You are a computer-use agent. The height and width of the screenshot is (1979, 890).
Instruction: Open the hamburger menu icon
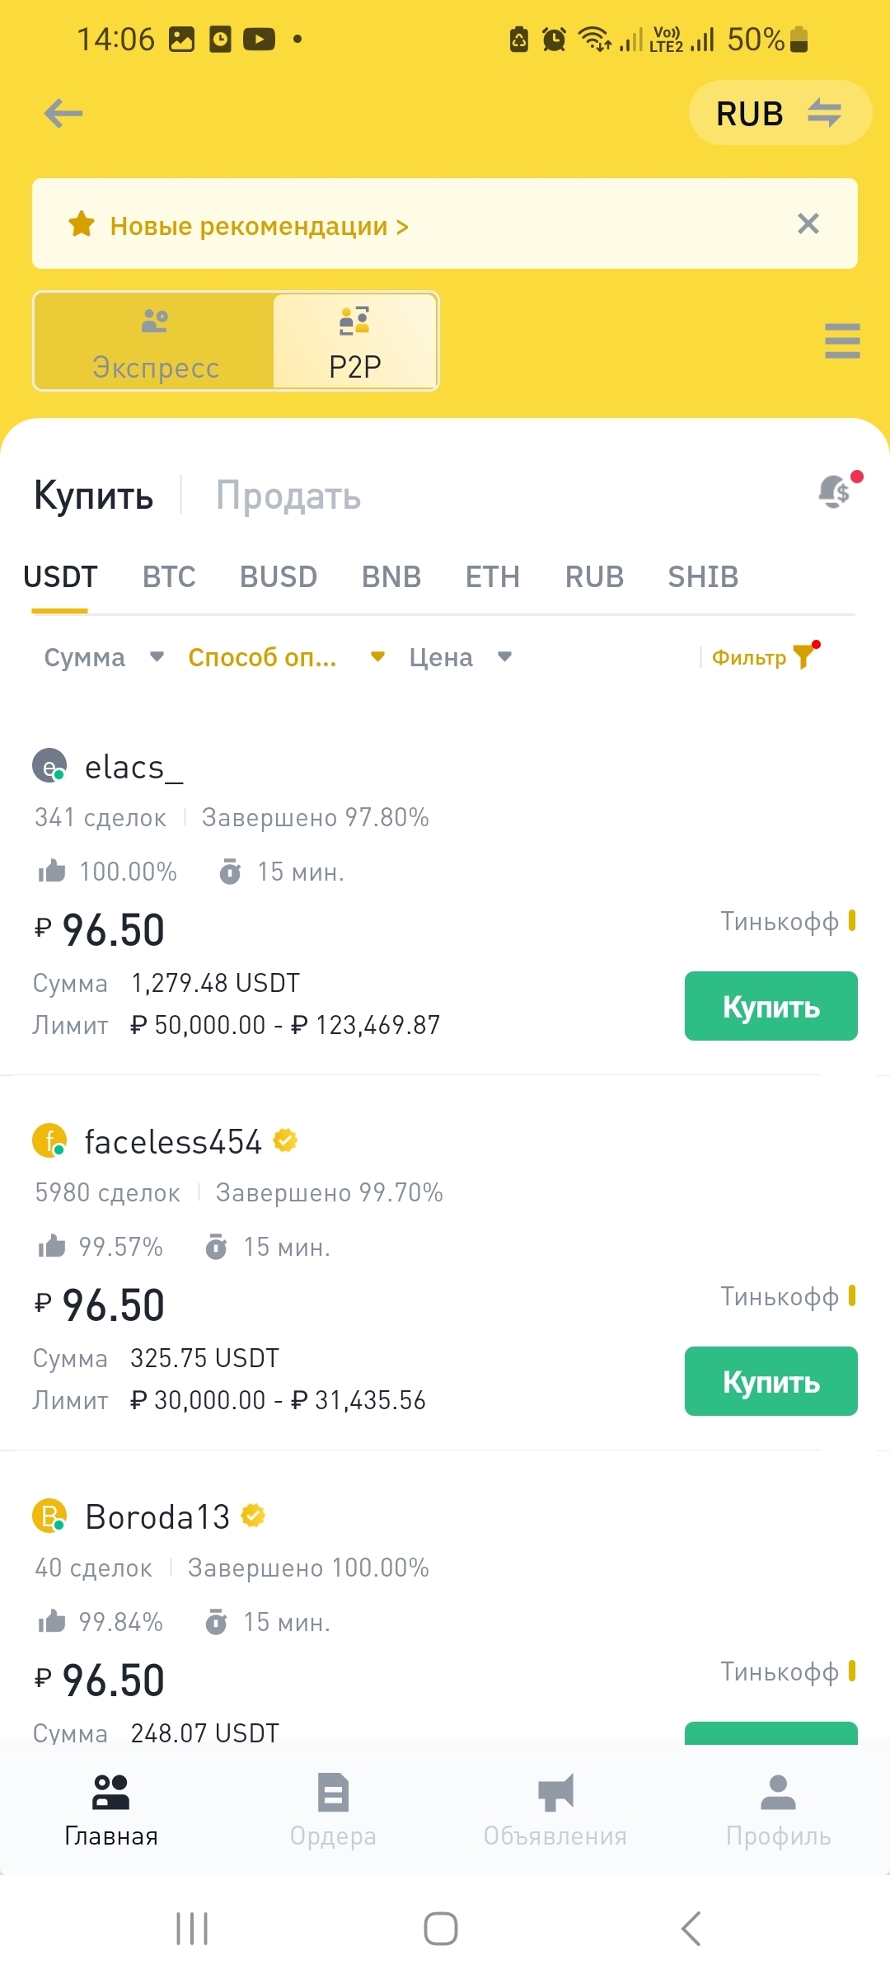pyautogui.click(x=841, y=341)
